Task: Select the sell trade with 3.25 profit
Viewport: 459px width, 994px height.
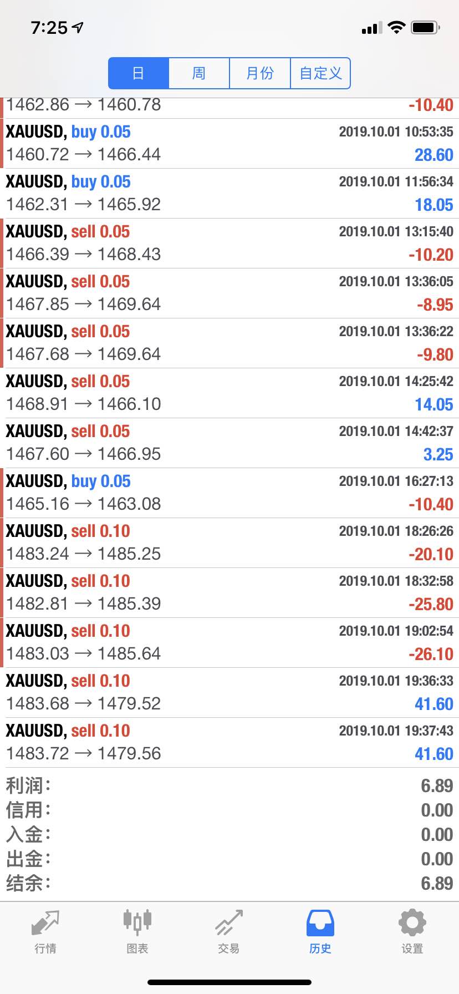Action: point(229,443)
